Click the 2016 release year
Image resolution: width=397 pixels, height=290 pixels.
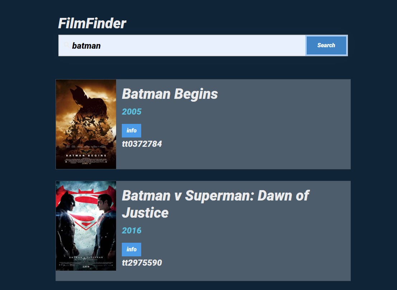click(x=131, y=231)
